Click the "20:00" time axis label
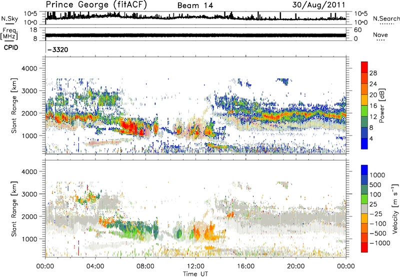 (296, 266)
